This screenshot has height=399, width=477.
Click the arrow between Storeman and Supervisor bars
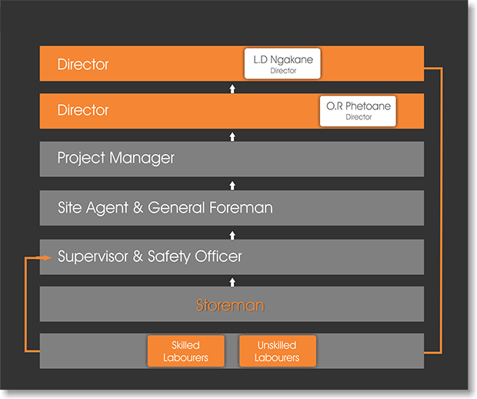(x=232, y=282)
